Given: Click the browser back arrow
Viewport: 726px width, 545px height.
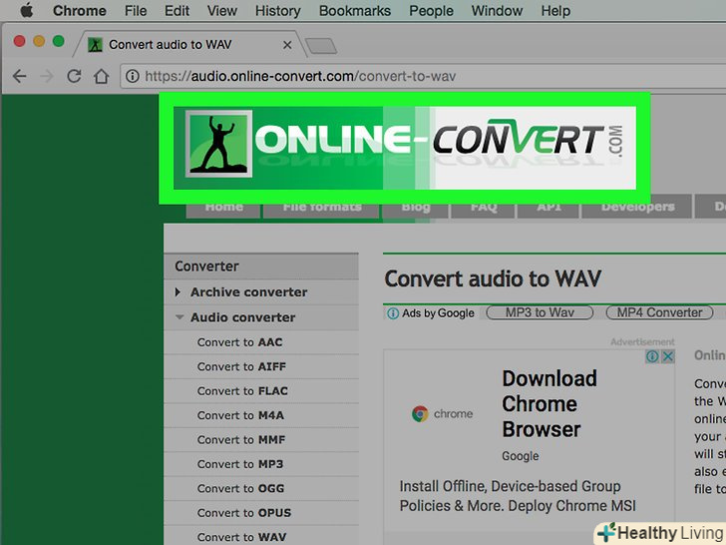Looking at the screenshot, I should point(19,76).
